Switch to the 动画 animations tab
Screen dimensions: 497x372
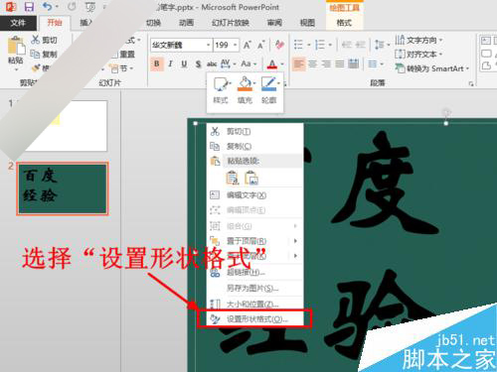(x=186, y=23)
